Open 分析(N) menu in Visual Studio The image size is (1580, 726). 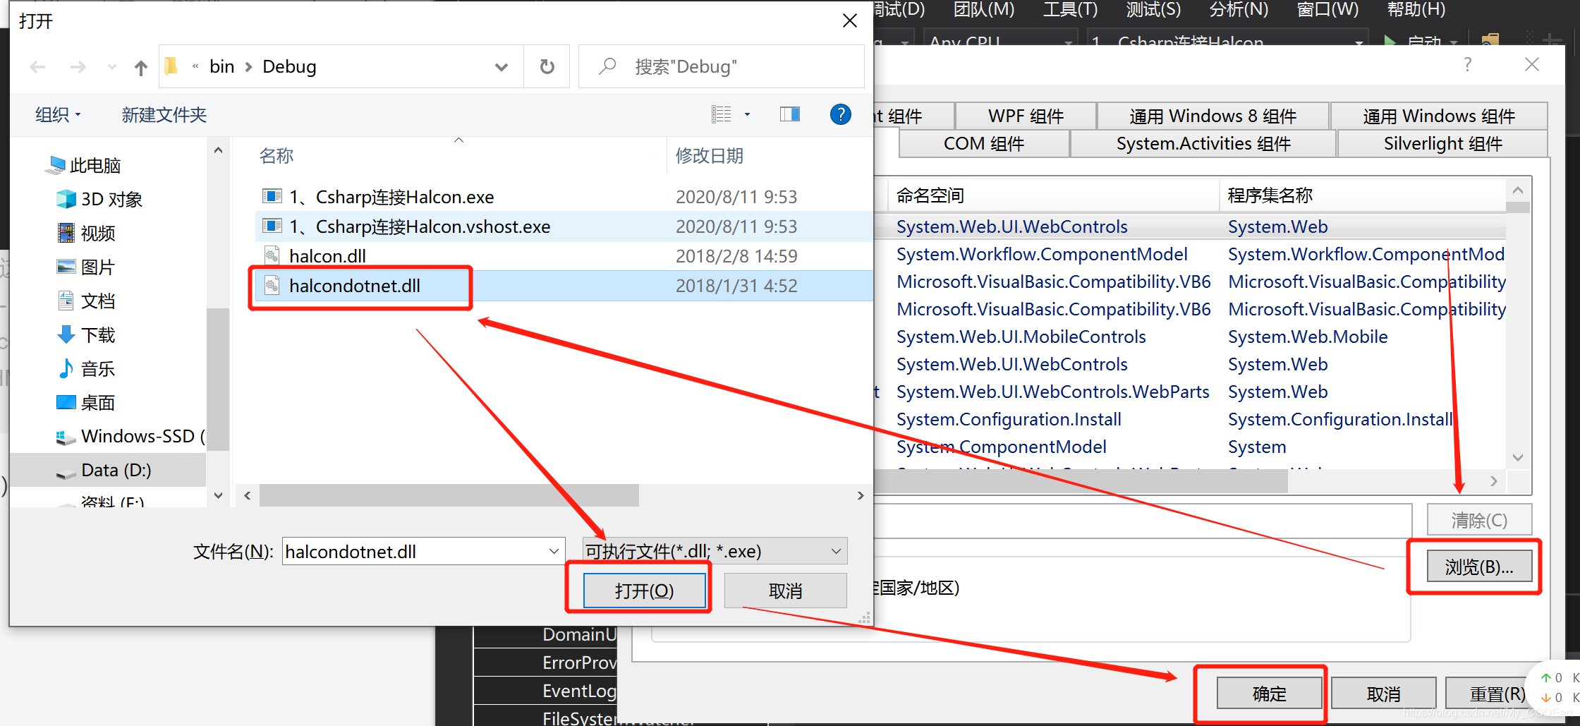(x=1239, y=9)
